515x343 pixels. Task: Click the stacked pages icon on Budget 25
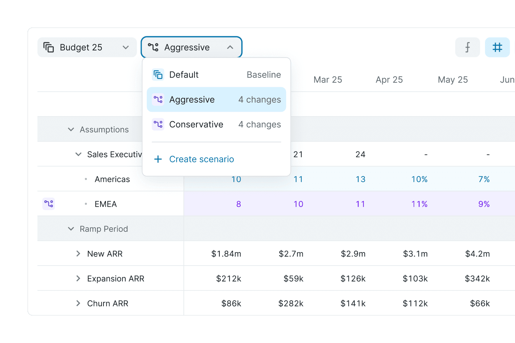click(x=49, y=47)
